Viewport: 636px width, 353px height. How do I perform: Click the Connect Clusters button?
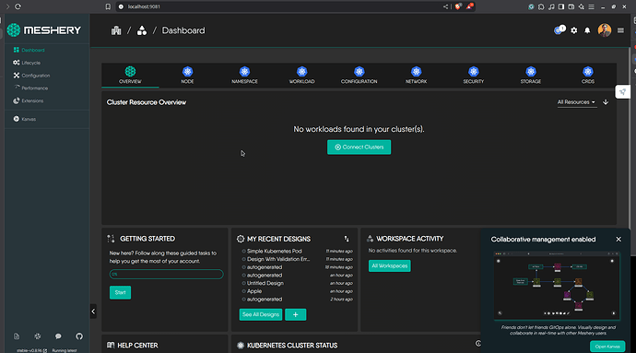tap(359, 147)
